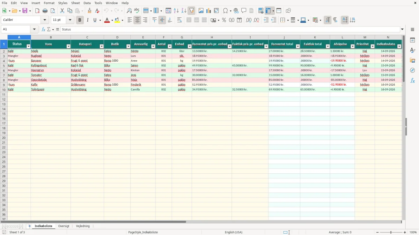Align text right
Viewport: 419px width, 235px height.
tap(145, 20)
